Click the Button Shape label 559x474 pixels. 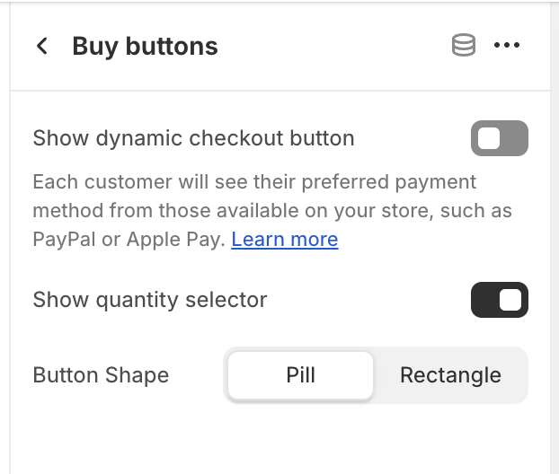click(101, 375)
